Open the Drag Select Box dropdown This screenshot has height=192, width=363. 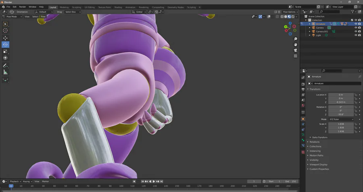[73, 12]
